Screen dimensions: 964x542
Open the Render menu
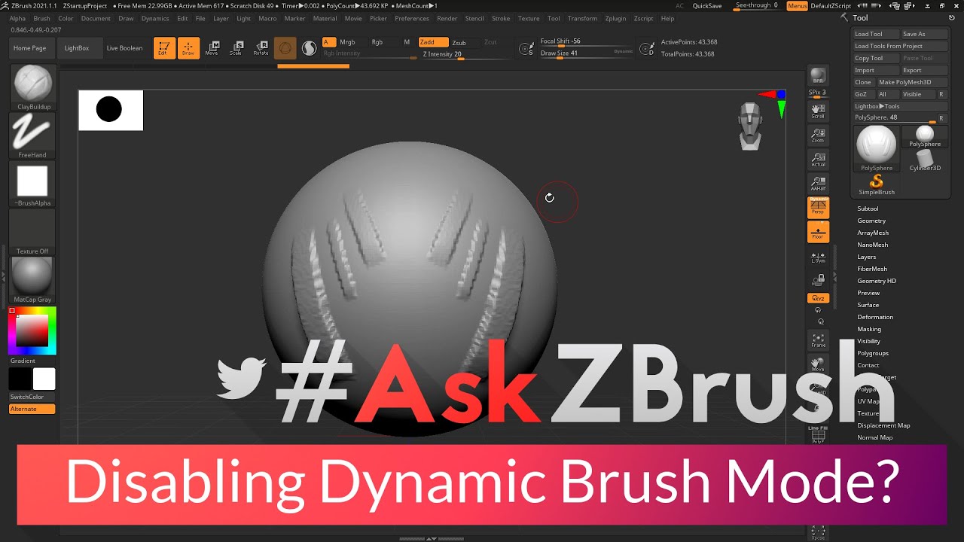click(x=447, y=18)
